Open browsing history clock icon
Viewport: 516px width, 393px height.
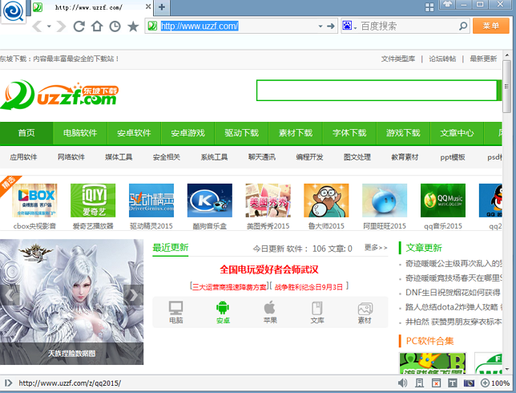115,26
